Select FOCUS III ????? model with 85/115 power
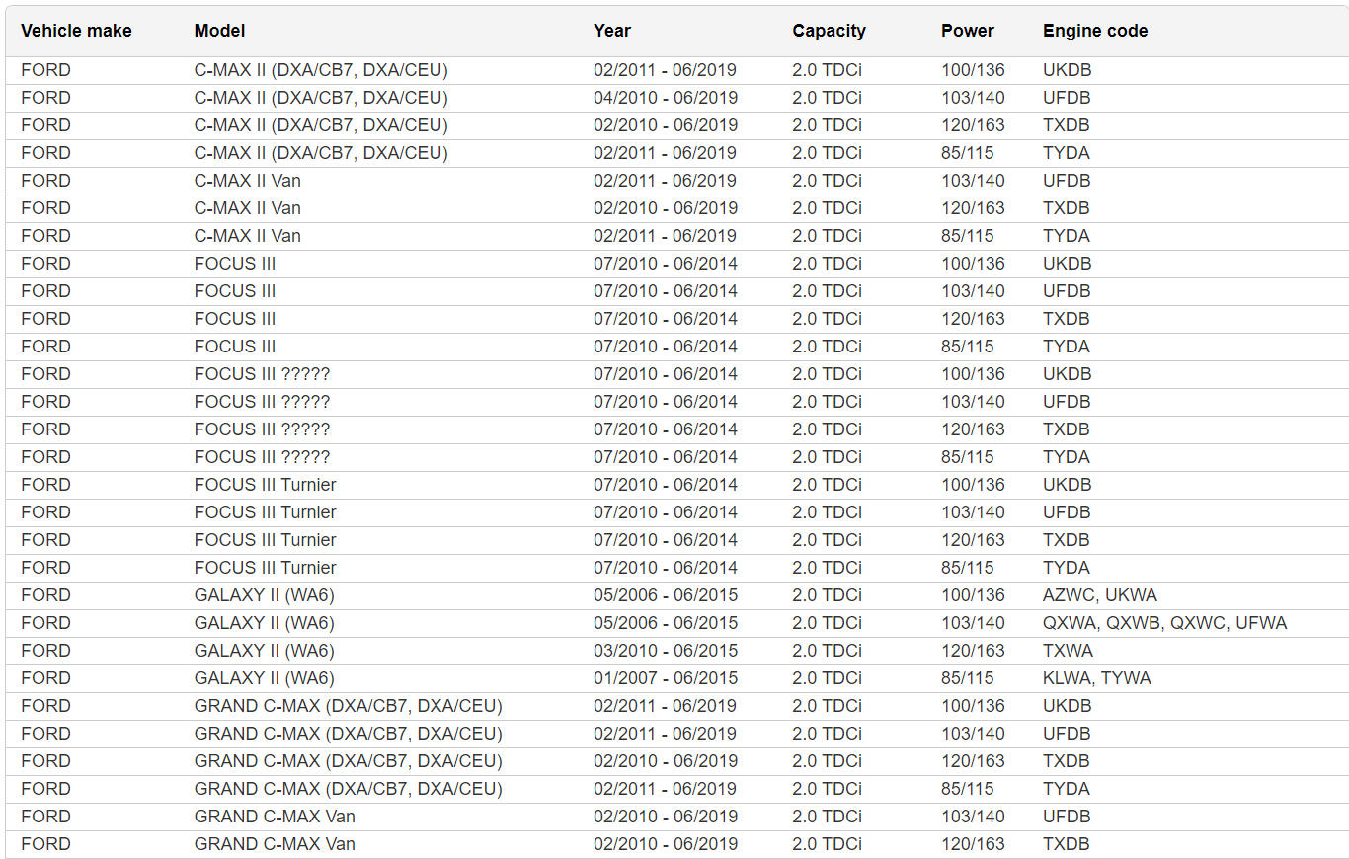Viewport: 1349px width, 859px height. (262, 457)
